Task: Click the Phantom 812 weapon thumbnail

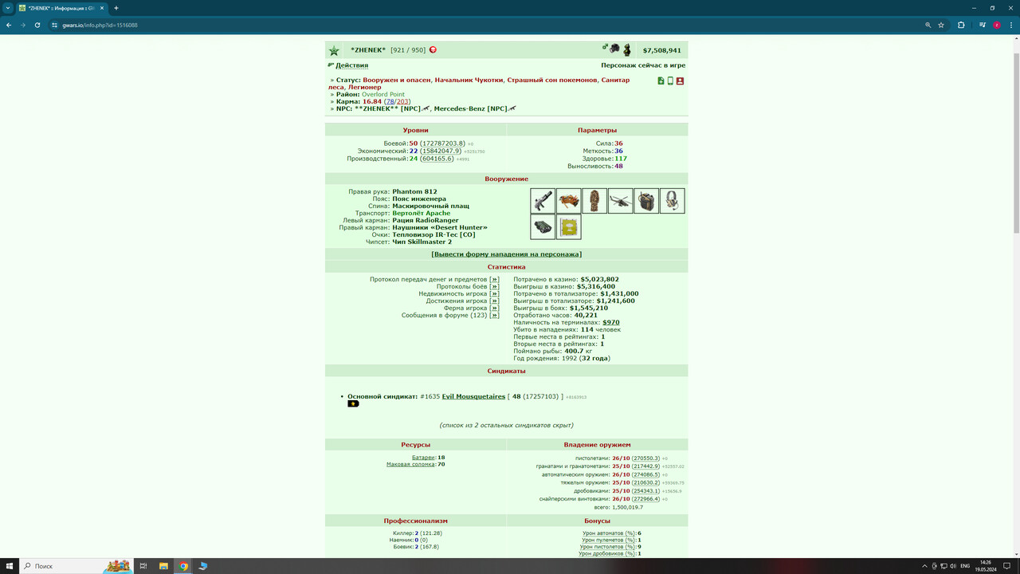Action: point(543,201)
